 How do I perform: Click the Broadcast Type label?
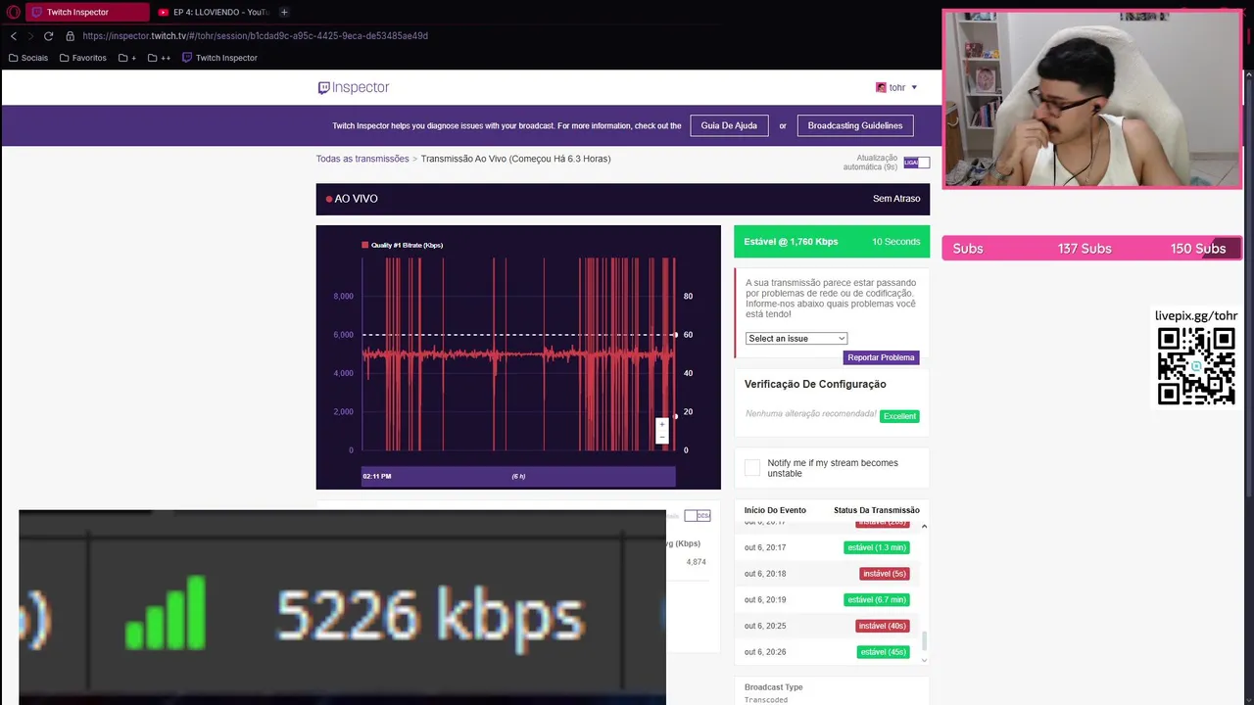(773, 687)
